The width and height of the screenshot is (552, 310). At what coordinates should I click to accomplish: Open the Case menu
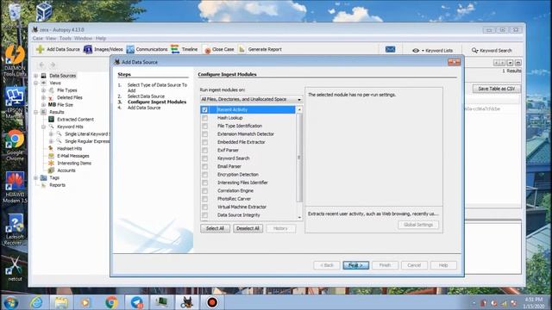[x=38, y=38]
